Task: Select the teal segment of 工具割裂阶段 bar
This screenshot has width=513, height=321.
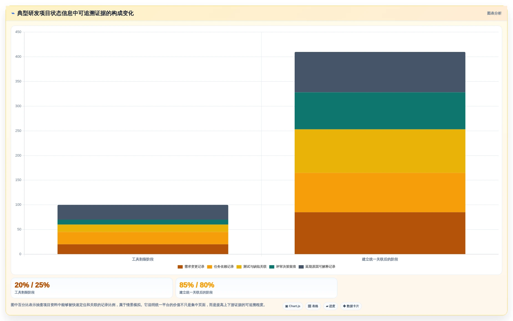Action: pos(143,222)
